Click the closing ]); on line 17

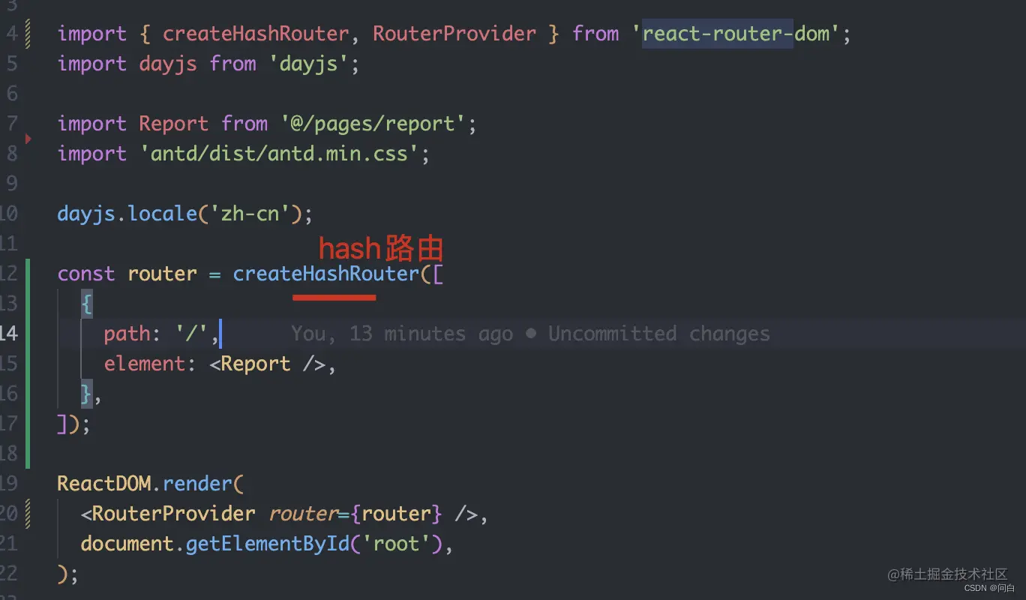(74, 424)
